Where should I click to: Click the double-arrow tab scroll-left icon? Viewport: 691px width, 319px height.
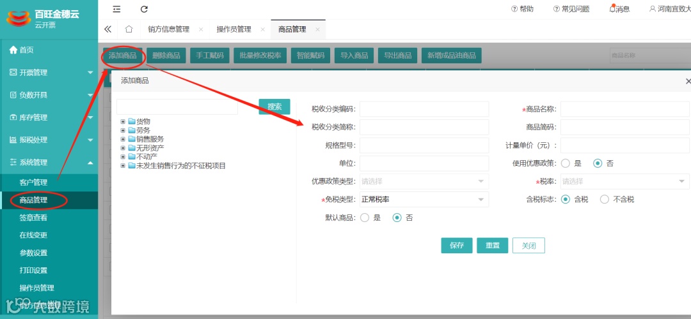click(x=107, y=29)
